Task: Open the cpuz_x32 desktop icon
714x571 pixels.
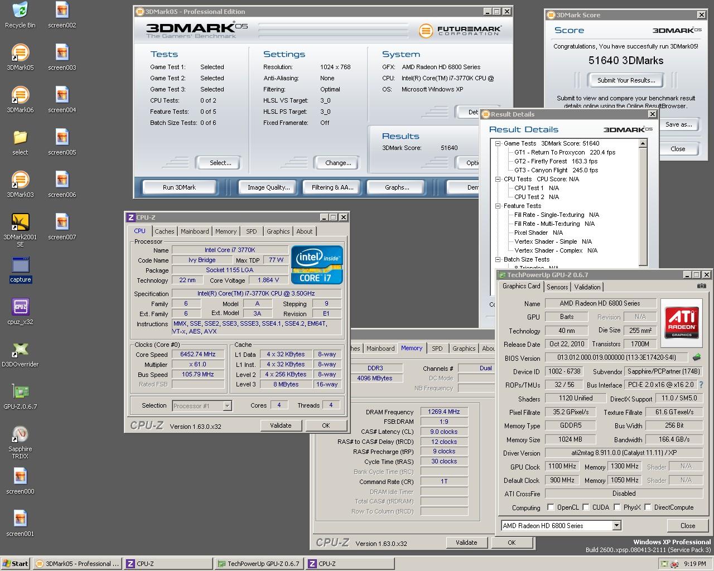Action: coord(20,312)
